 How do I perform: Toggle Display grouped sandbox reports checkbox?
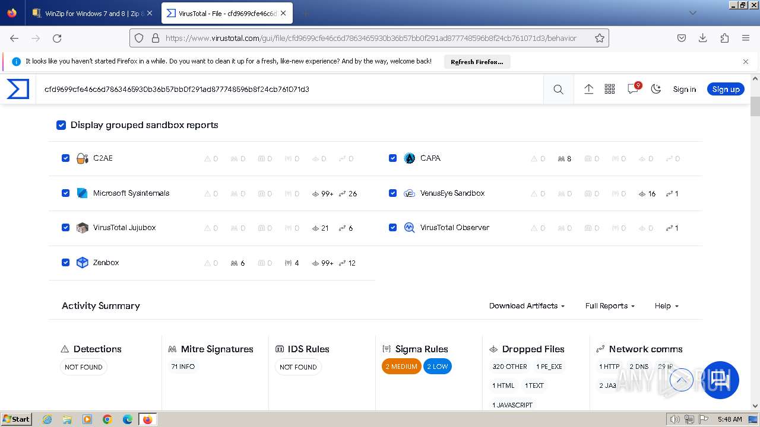tap(61, 125)
